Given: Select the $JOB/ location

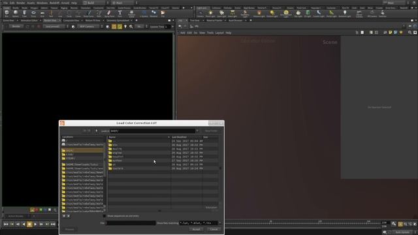Looking at the screenshot, I should coord(83,155).
